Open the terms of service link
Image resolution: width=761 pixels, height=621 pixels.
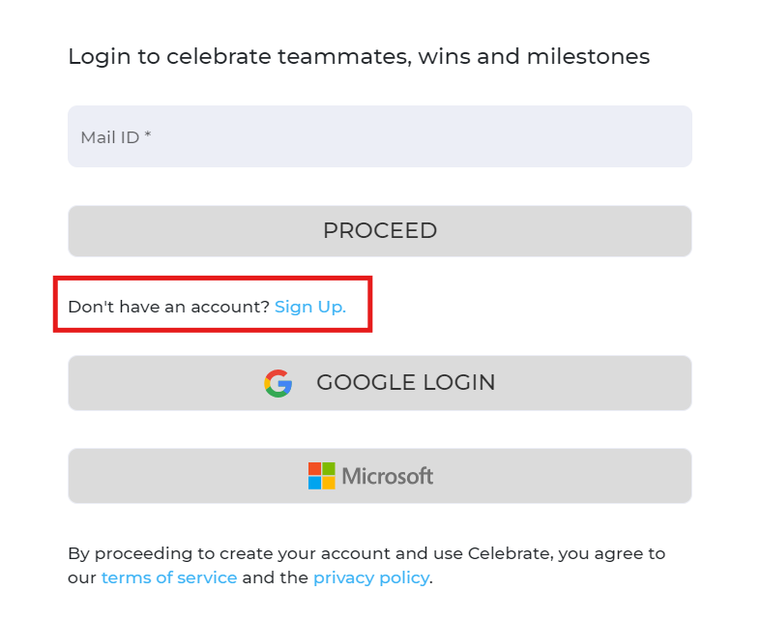(169, 577)
